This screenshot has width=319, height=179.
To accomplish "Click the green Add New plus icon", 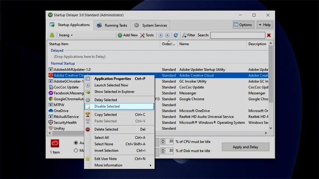I will (120, 35).
